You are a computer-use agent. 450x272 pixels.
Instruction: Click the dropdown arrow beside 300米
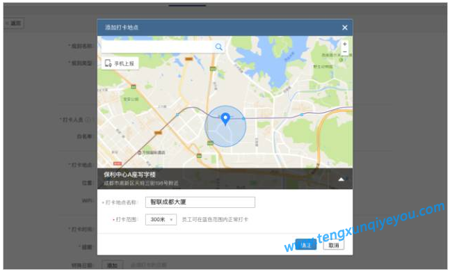point(171,220)
